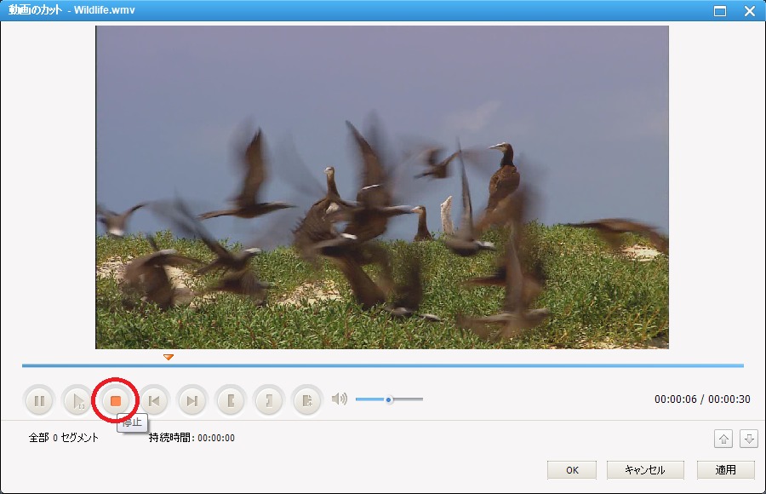Move segment up with up arrow button

click(x=723, y=439)
